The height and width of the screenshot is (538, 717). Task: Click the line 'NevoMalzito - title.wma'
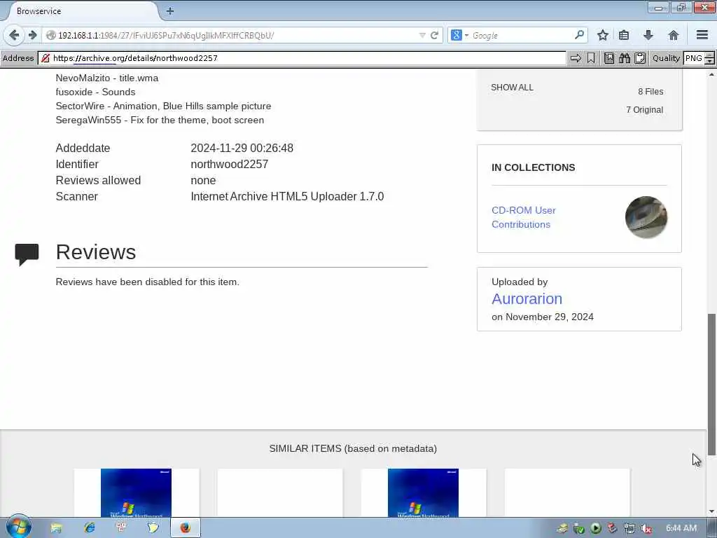(107, 78)
